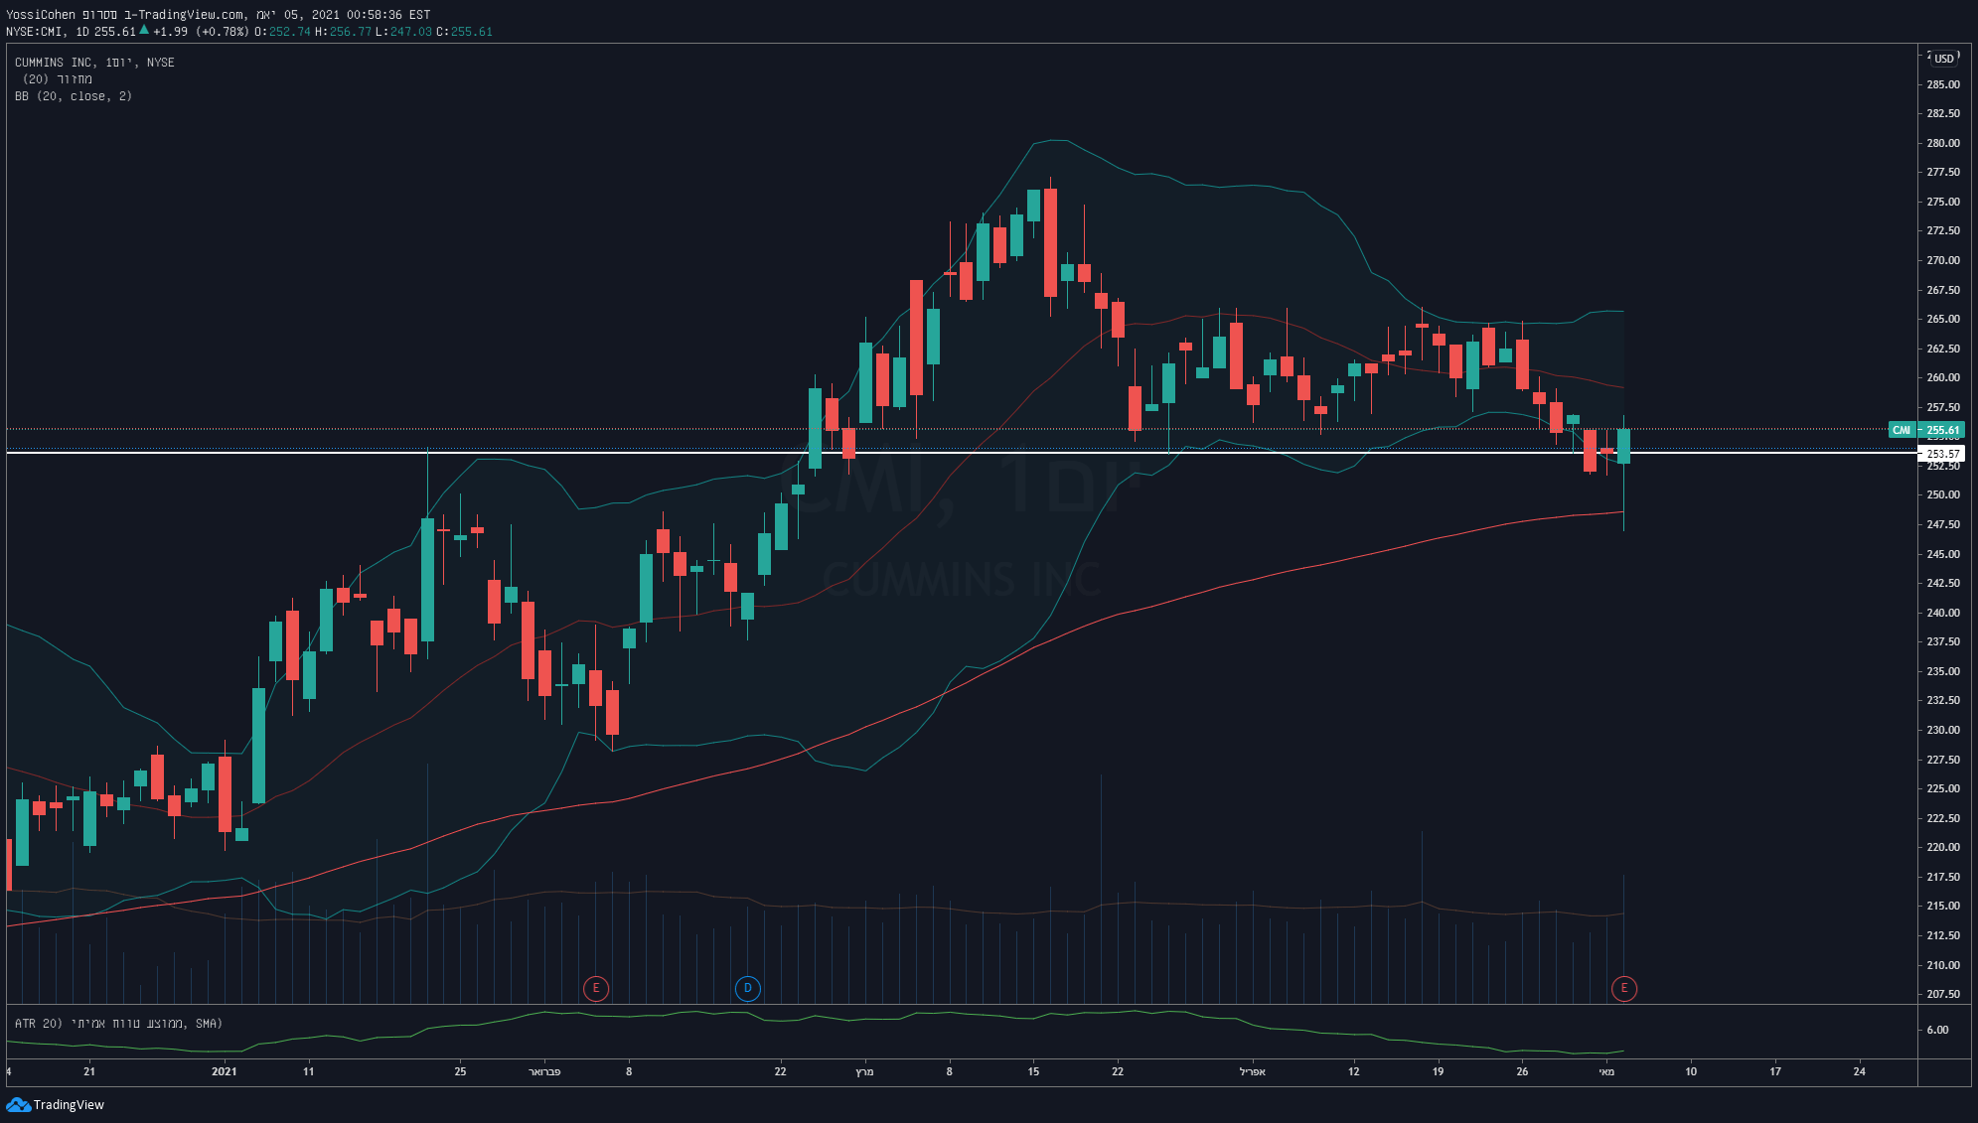The height and width of the screenshot is (1123, 1978).
Task: Click the NYSE:CMI ticker in header
Action: [x=35, y=32]
